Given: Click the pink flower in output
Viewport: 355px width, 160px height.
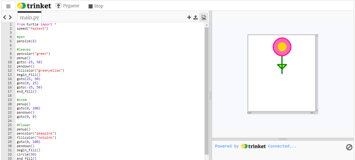Looking at the screenshot, I should coord(282,47).
